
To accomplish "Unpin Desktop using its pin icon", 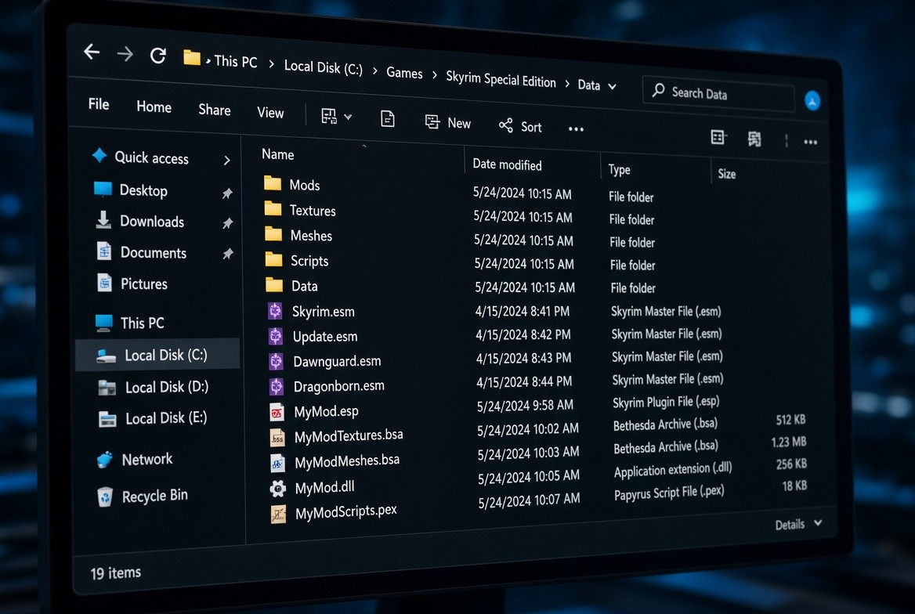I will coord(228,193).
